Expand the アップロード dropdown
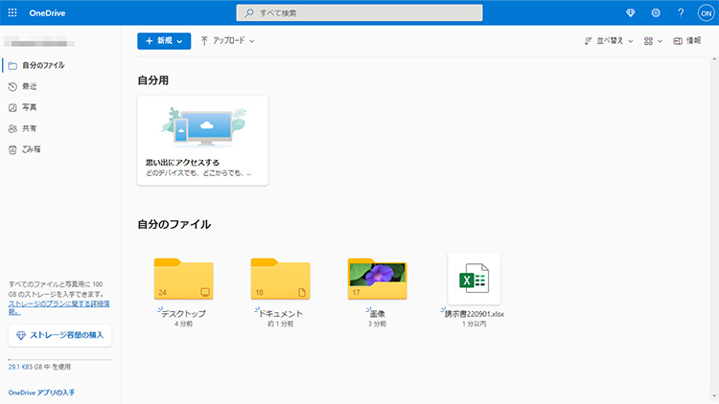The image size is (719, 404). [227, 41]
